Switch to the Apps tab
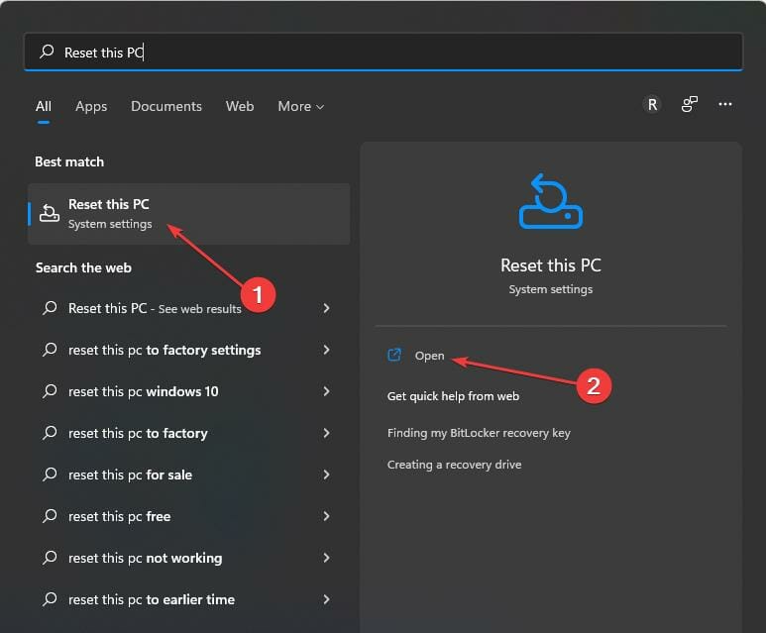 [91, 106]
